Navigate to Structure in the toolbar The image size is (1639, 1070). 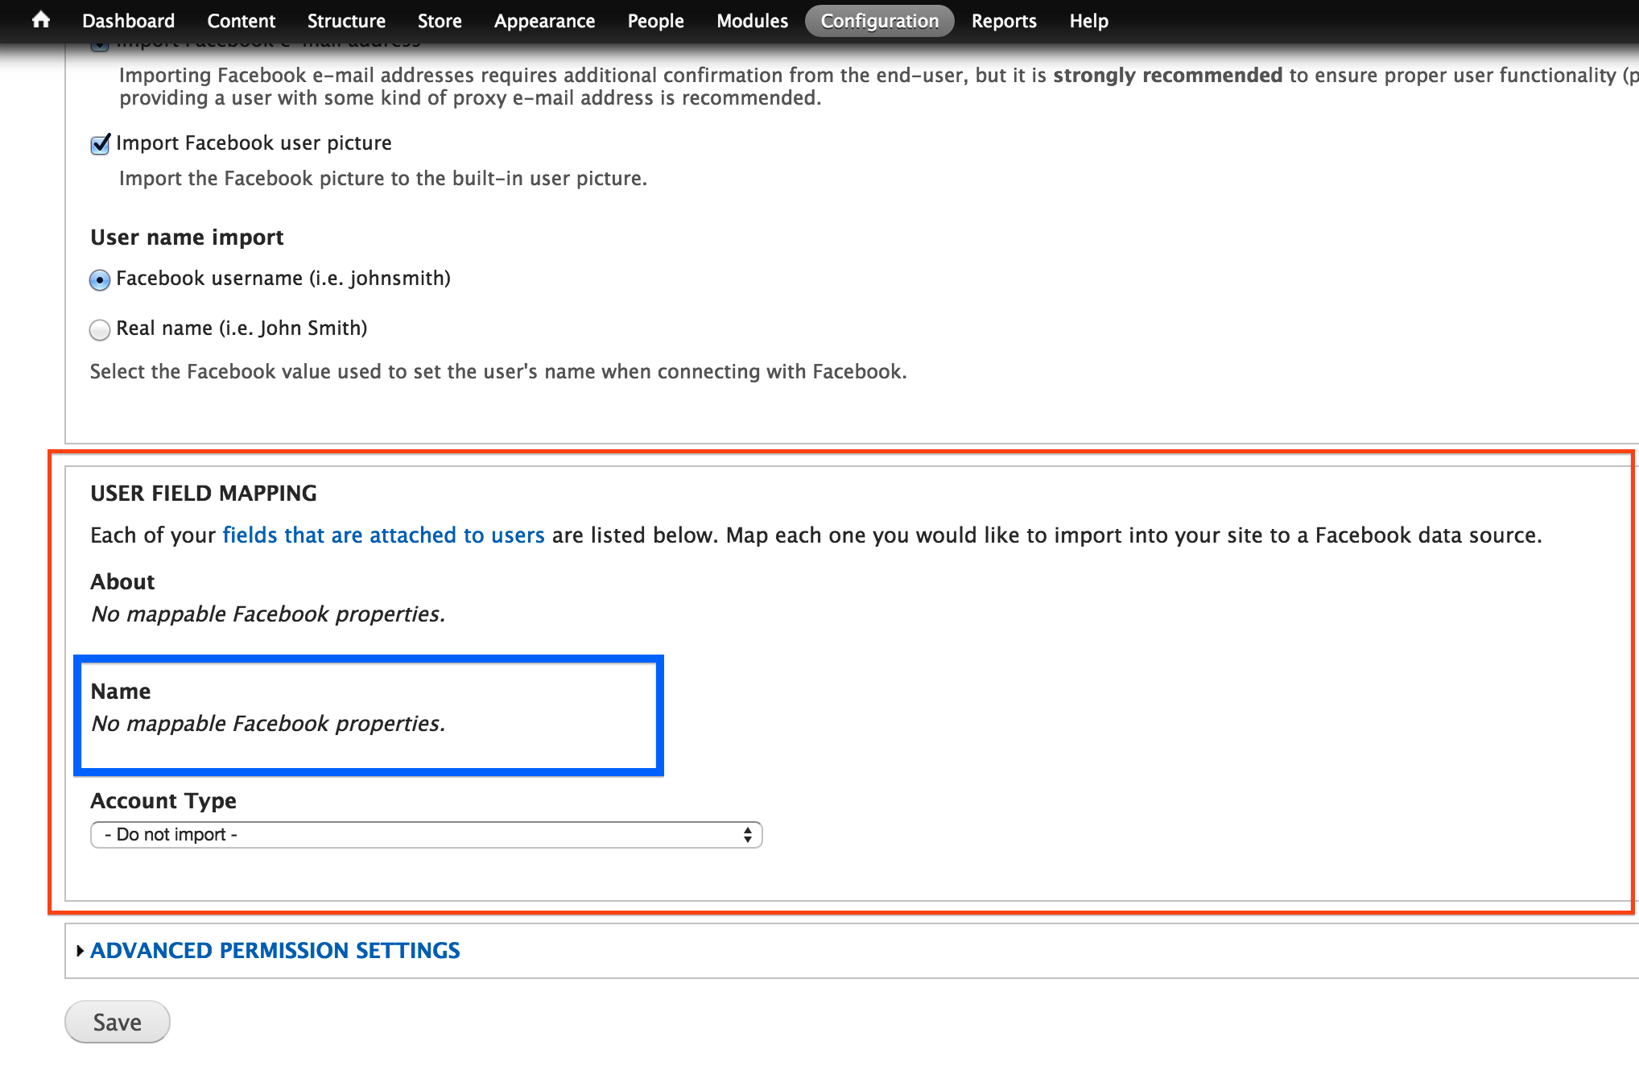tap(346, 21)
